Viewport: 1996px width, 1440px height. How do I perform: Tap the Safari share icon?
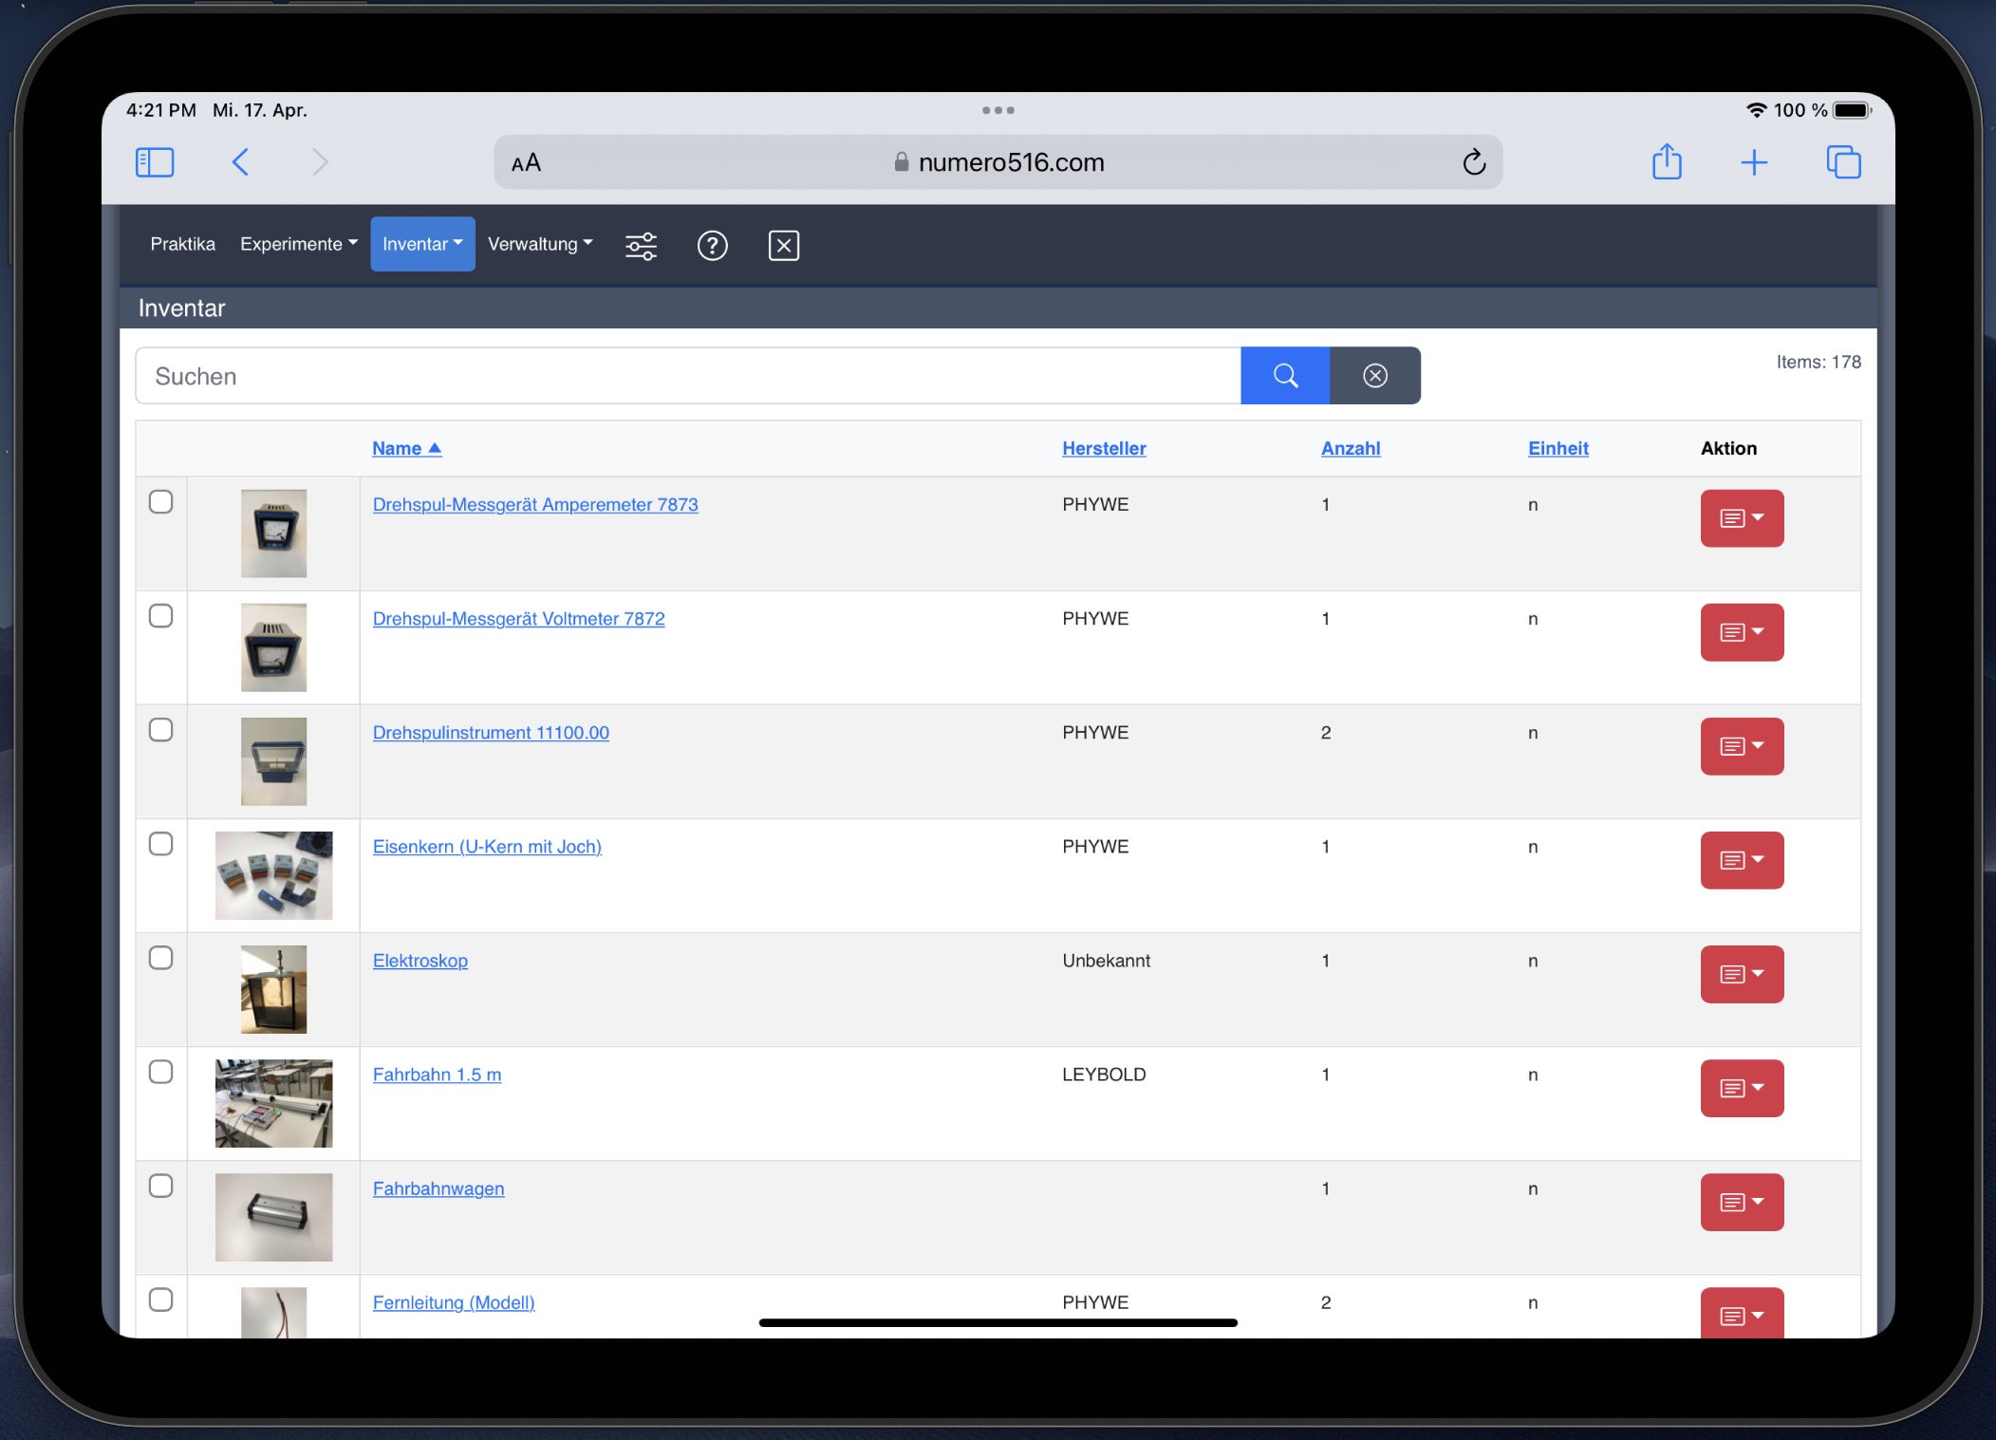click(1667, 162)
